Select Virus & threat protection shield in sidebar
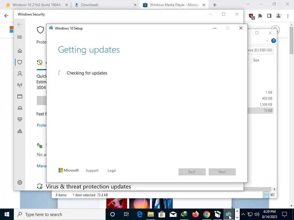The height and width of the screenshot is (220, 294). (20, 62)
